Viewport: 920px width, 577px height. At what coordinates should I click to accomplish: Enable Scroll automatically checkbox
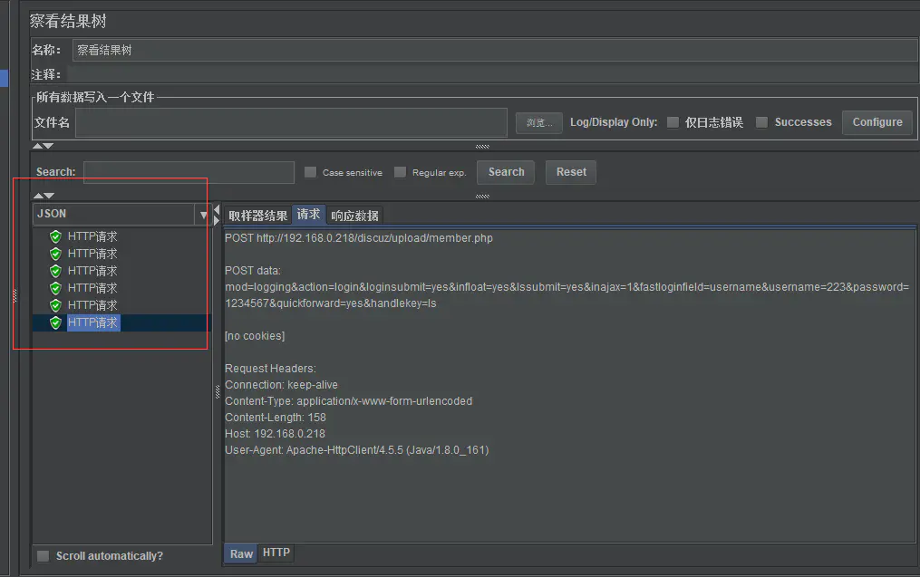click(x=43, y=555)
